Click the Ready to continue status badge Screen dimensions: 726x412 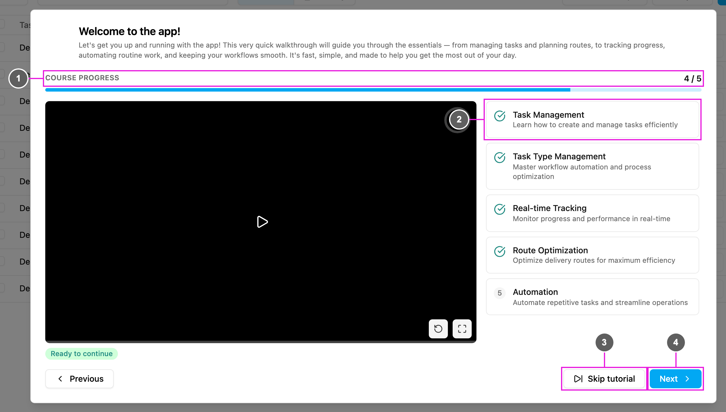tap(82, 354)
